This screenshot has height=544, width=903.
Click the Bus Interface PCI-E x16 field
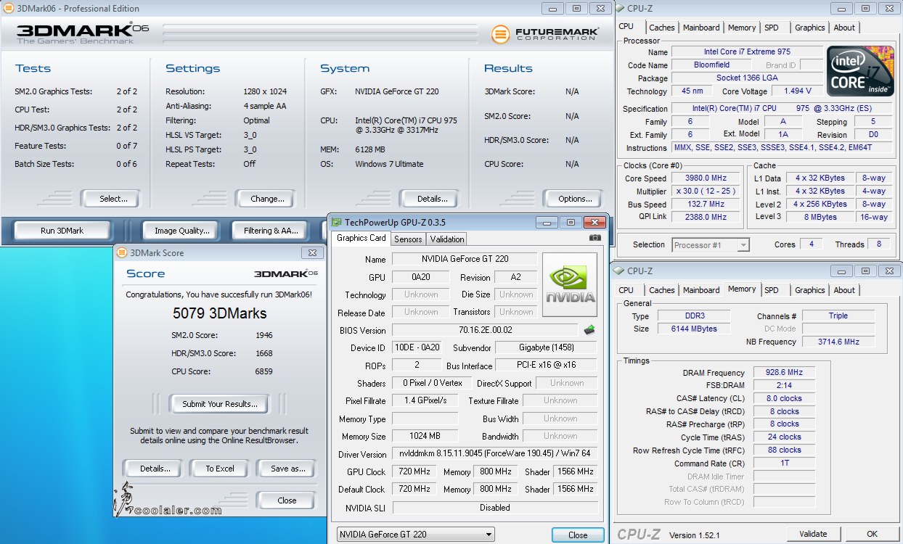click(x=546, y=366)
